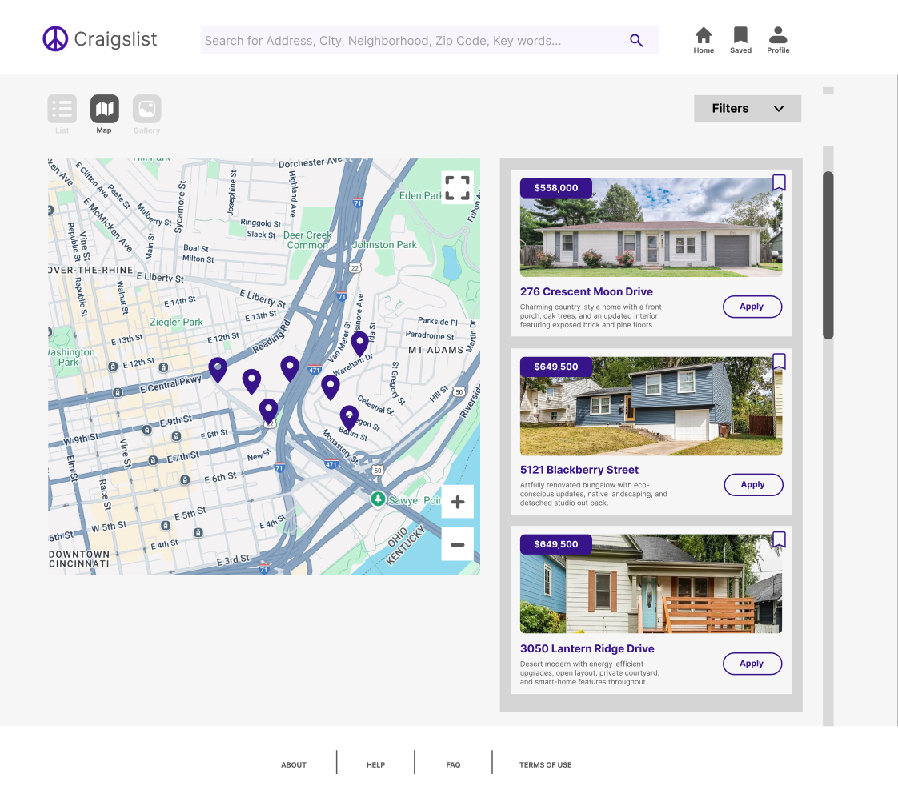Switch to the Gallery view tab
The height and width of the screenshot is (794, 898).
tap(146, 109)
